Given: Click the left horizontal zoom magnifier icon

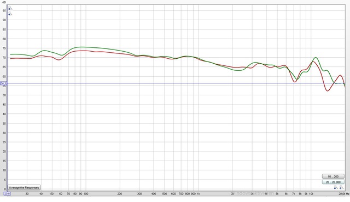Looking at the screenshot, I should pos(336,187).
